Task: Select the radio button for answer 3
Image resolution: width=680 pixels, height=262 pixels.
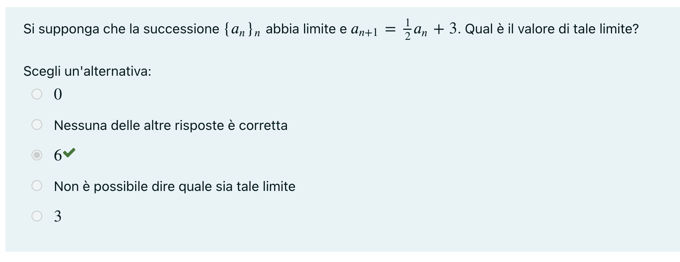Action: click(x=37, y=216)
